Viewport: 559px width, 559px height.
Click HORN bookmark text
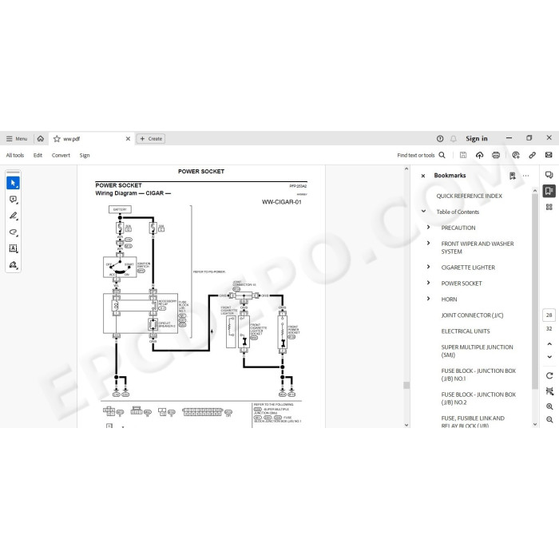point(449,299)
